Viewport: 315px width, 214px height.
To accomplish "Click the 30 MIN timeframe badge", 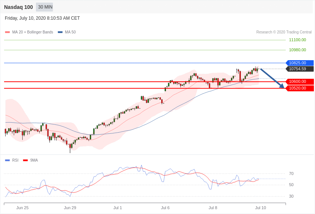I will coord(45,7).
